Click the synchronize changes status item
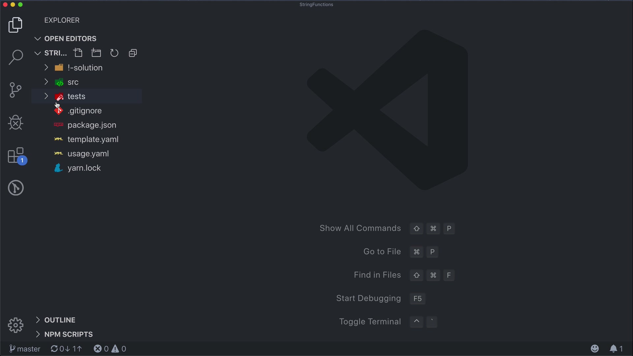Screen dimensions: 633x356 click(x=66, y=349)
